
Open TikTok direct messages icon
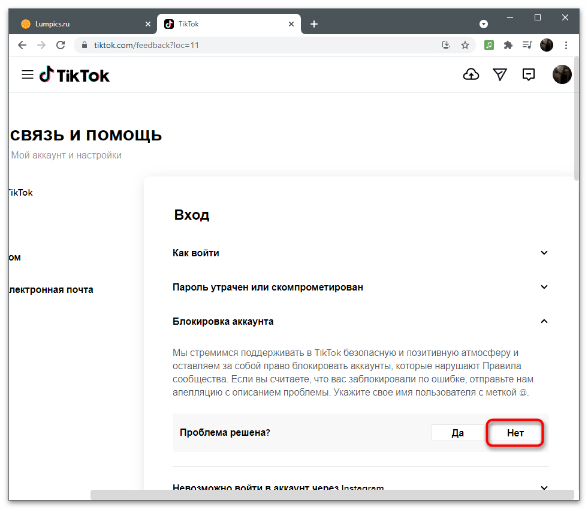click(x=500, y=74)
